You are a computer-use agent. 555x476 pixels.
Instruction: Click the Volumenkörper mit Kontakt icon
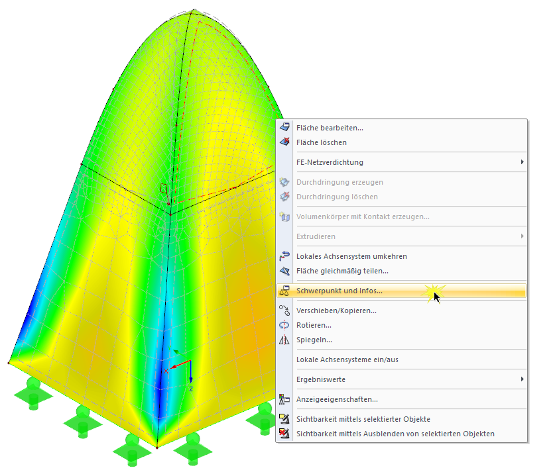click(284, 216)
